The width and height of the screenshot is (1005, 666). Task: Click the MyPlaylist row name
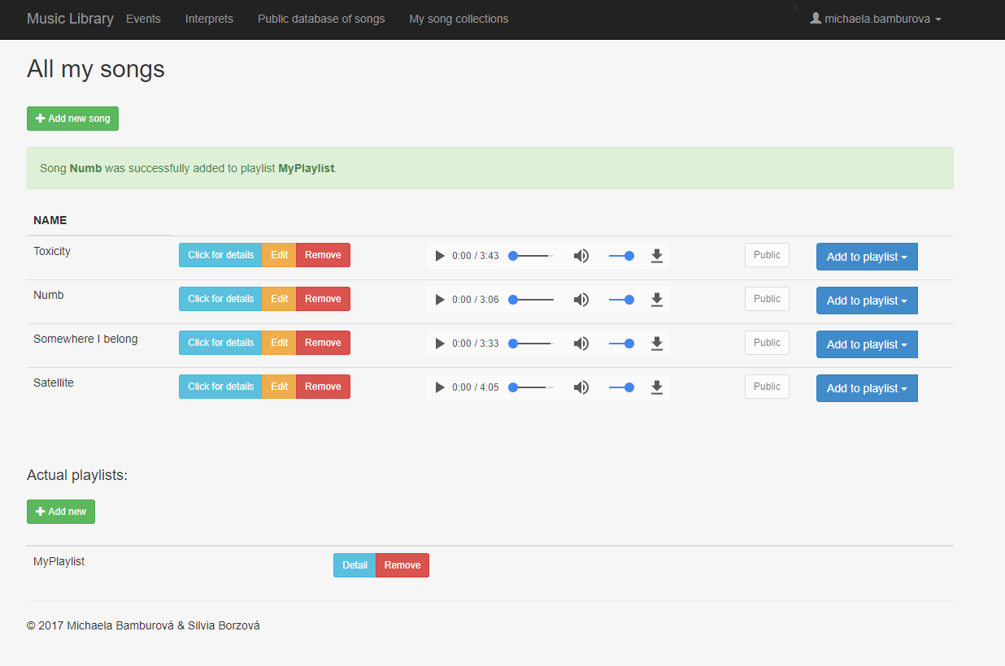click(59, 561)
